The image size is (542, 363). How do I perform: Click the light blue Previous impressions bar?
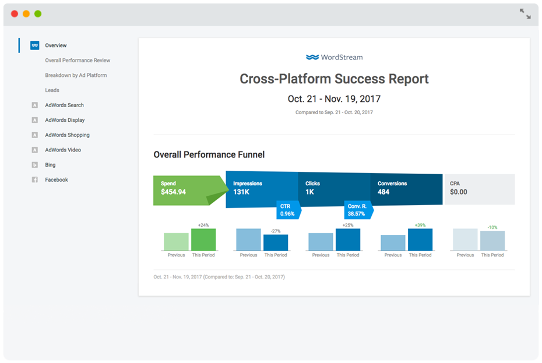point(248,239)
